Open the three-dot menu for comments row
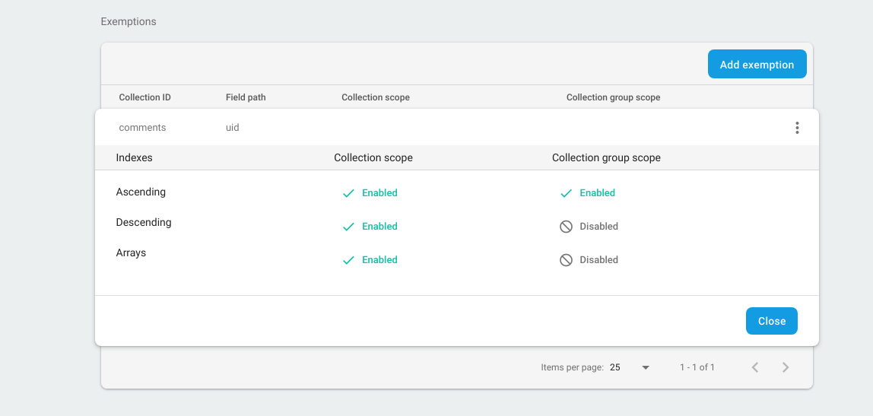 (x=797, y=128)
